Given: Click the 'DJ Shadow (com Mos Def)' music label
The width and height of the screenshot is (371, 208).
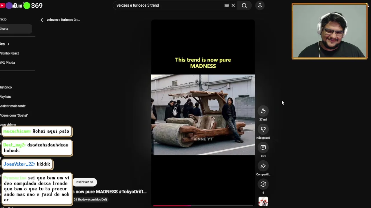Looking at the screenshot, I should [90, 199].
